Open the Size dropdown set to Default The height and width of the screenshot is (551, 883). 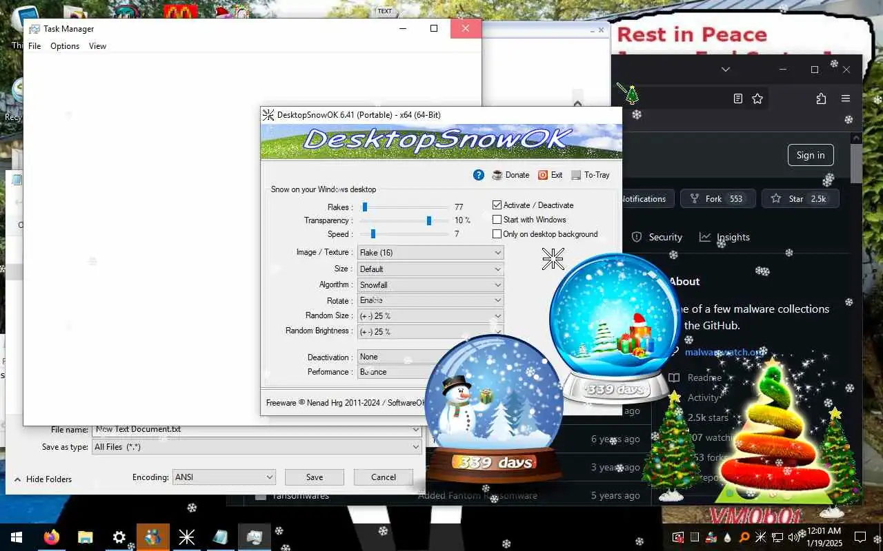pyautogui.click(x=430, y=269)
